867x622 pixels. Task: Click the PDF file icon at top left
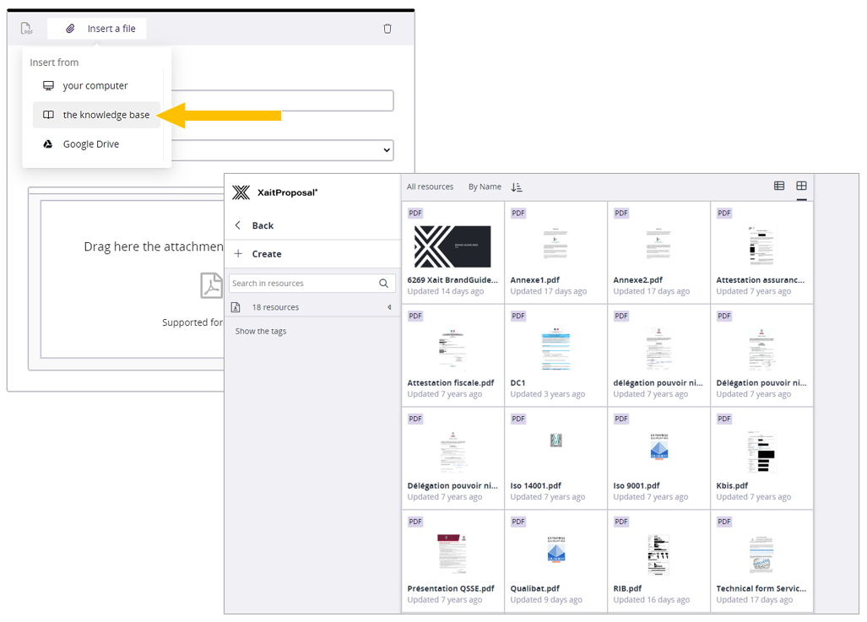pyautogui.click(x=27, y=29)
